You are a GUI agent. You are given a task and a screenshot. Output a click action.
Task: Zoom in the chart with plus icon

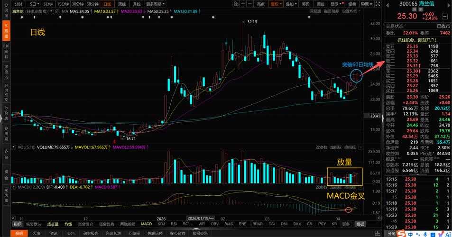coord(243,4)
